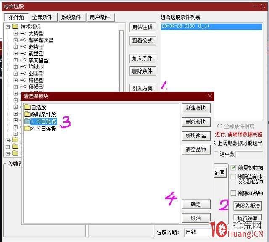
Task: Click the 成交量型 indicator icon
Action: [24, 60]
